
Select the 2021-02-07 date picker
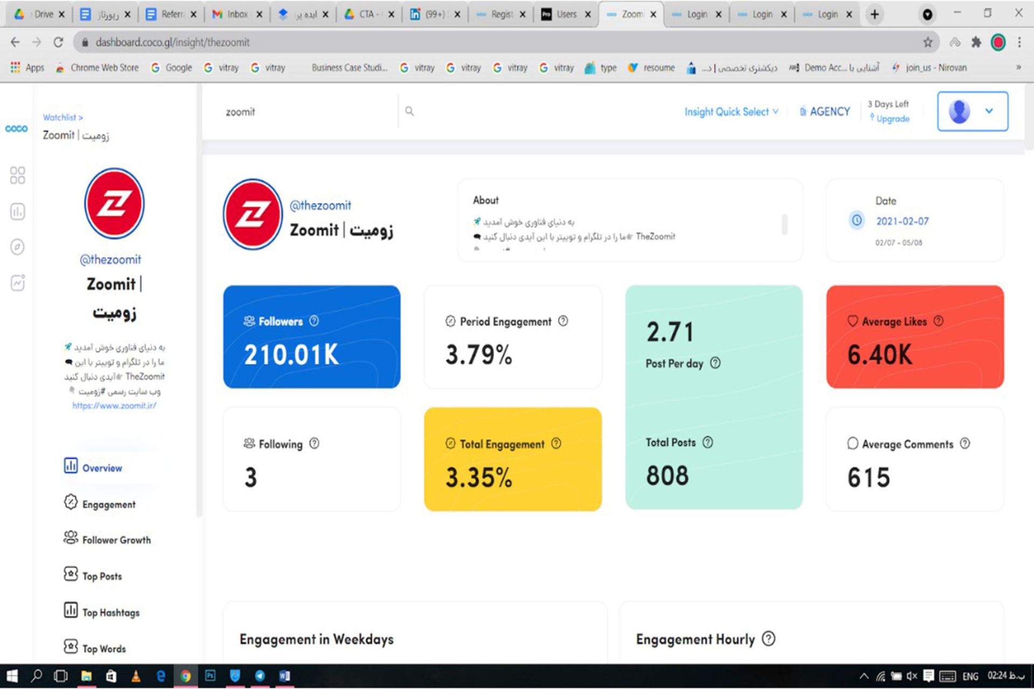coord(902,221)
